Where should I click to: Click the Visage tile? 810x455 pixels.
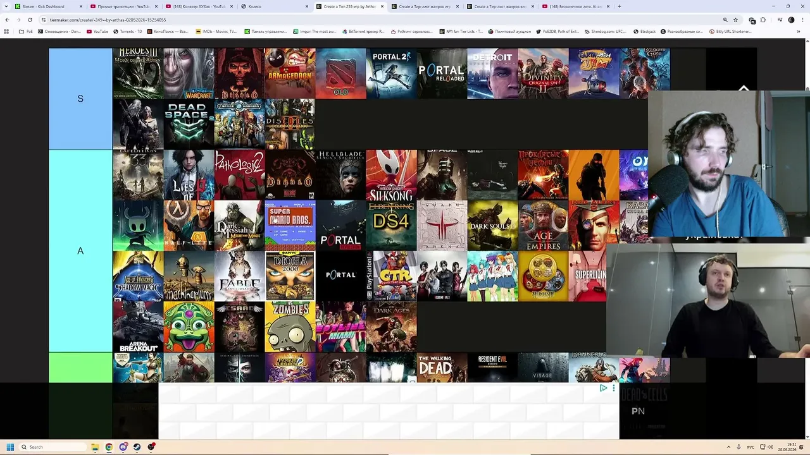click(543, 367)
